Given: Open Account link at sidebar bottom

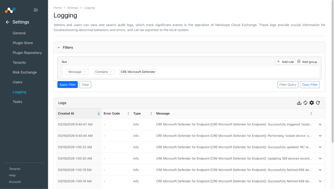Looking at the screenshot, I should click(x=15, y=182).
